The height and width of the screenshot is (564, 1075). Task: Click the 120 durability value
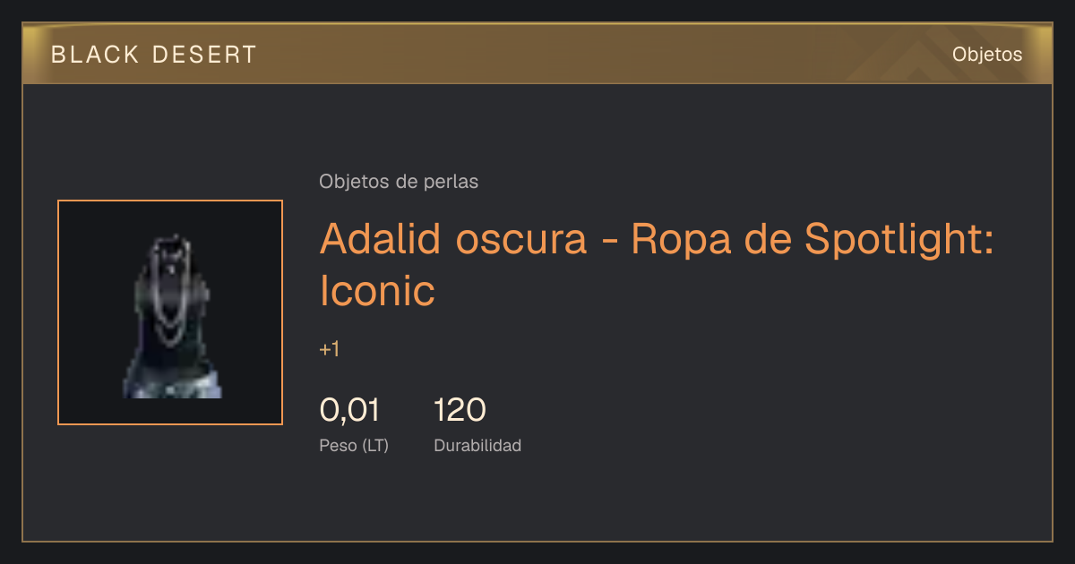[460, 410]
